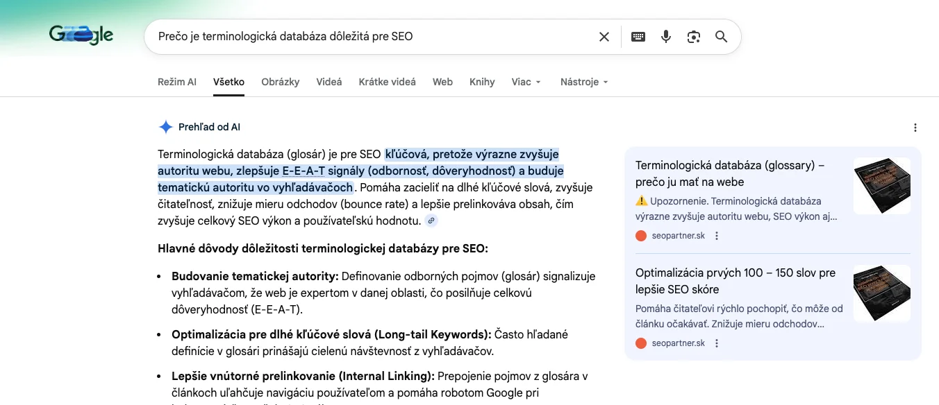
Task: Open the Krátke videá tab
Action: pos(387,82)
